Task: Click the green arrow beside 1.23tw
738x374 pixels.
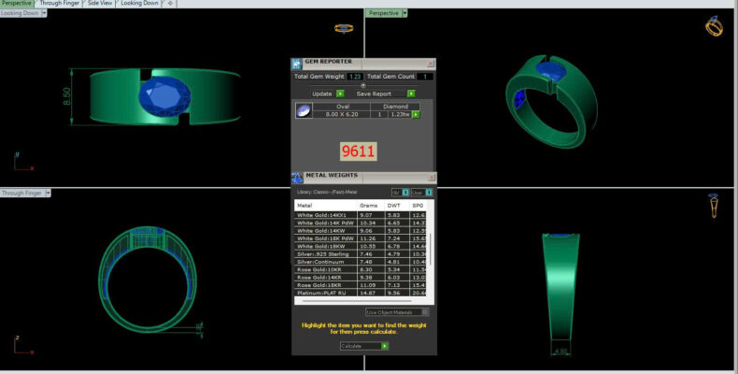Action: tap(415, 114)
